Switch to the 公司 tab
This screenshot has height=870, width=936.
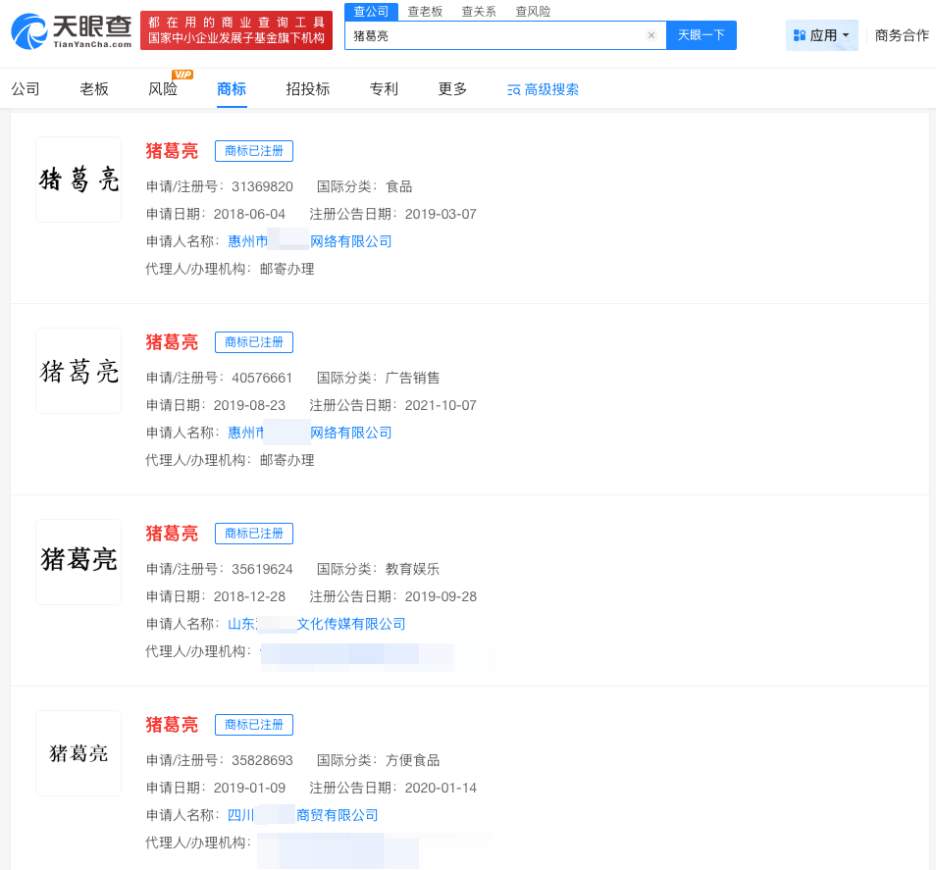tap(25, 88)
